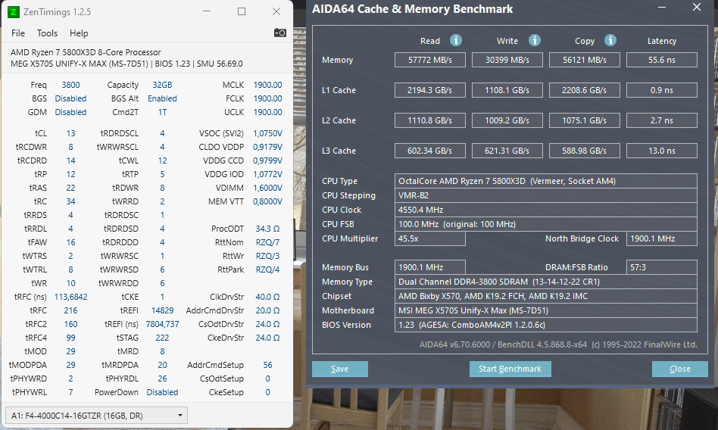The width and height of the screenshot is (718, 430).
Task: Click the RttNom value RZQ/7
Action: coord(267,242)
